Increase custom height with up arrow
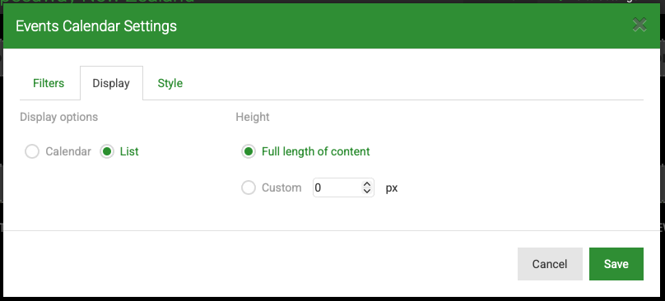 pos(367,184)
